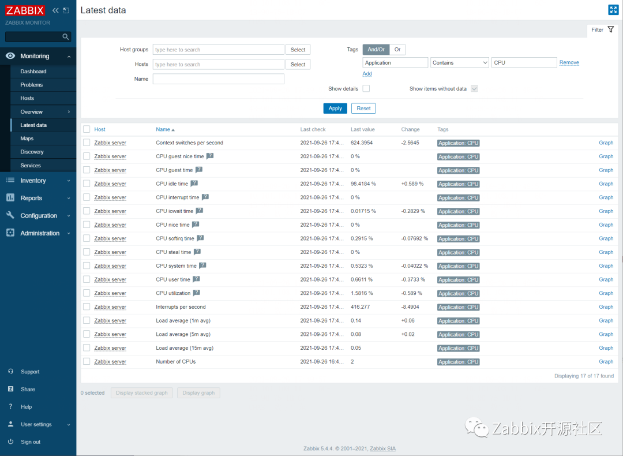Expand the Reports menu section

click(69, 198)
